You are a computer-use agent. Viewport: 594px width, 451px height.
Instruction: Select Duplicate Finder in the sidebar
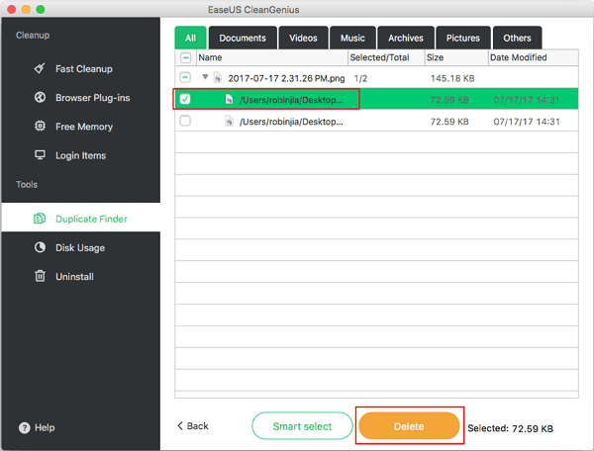tap(81, 219)
